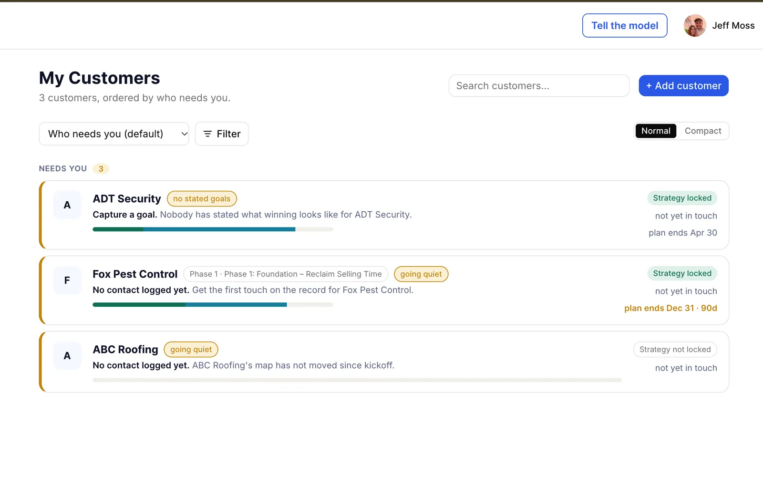
Task: Click the 'no stated goals' tag
Action: (x=202, y=199)
